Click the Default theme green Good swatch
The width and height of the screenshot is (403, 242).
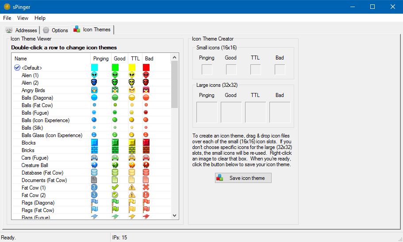115,67
